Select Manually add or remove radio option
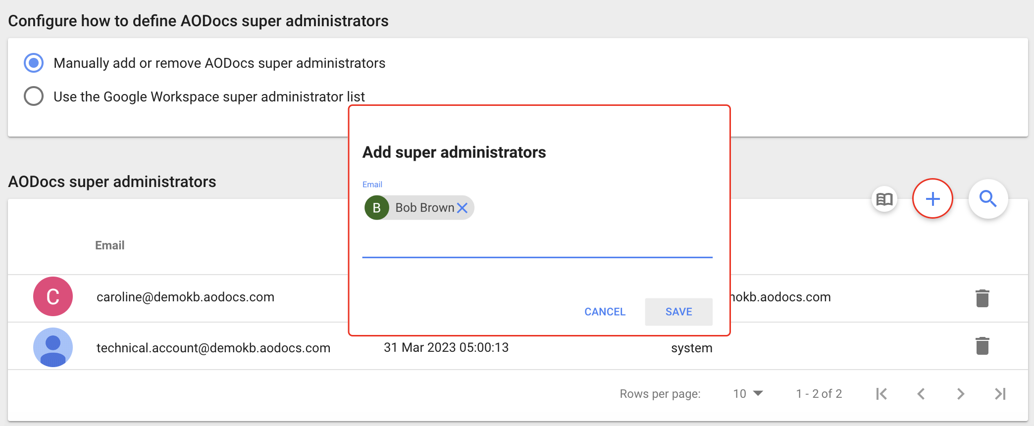Screen dimensions: 1034x426 point(34,63)
